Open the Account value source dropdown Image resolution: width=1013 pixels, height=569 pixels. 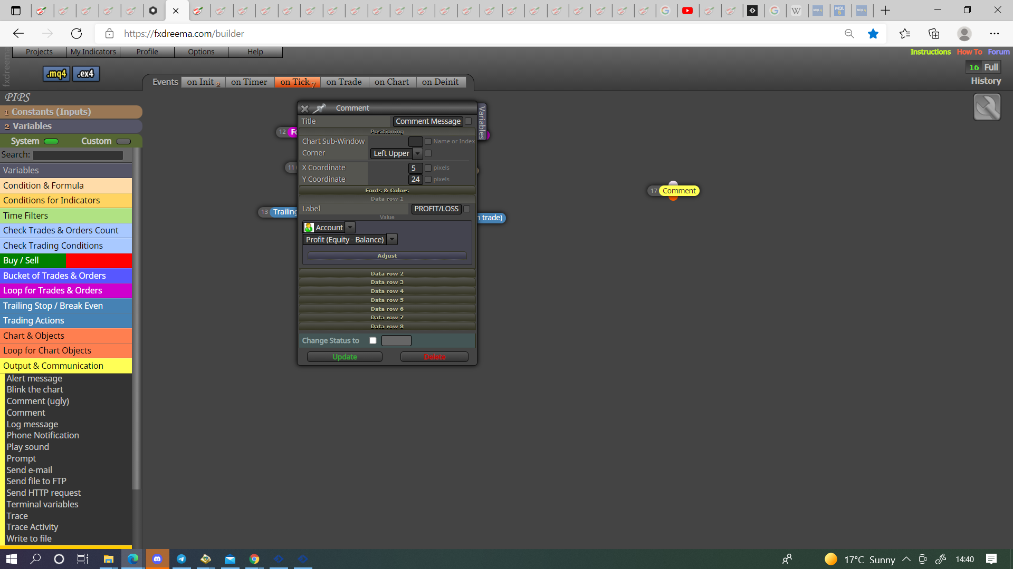[350, 228]
